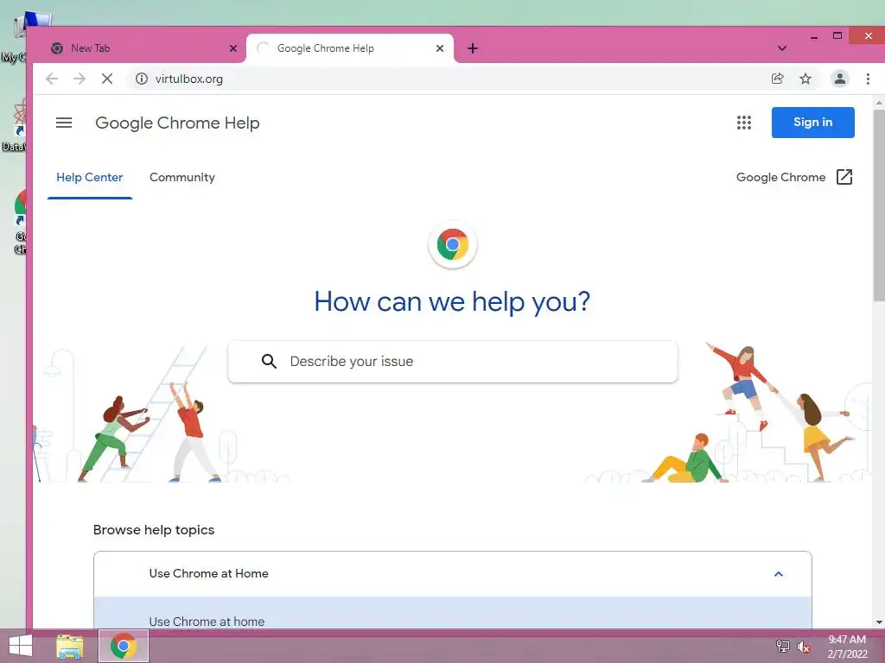
Task: Click the network tray icon
Action: [783, 647]
